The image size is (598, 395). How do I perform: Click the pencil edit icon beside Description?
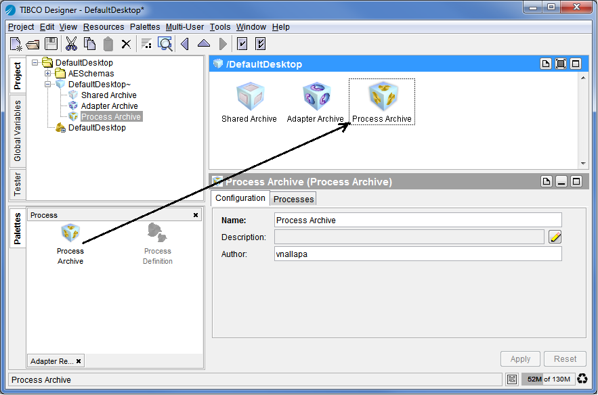coord(555,237)
